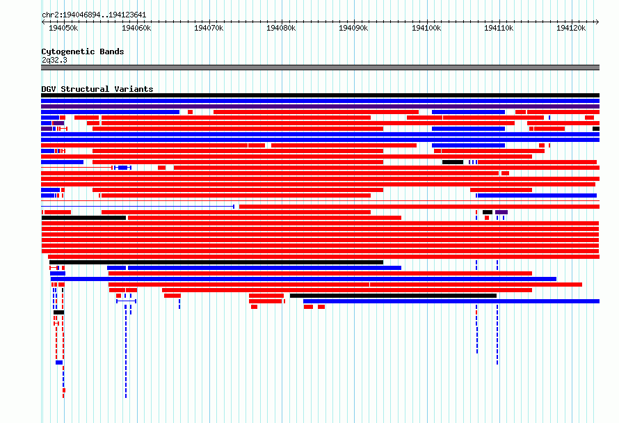Open the Cytogenetic Bands track title
Viewport: 619px width, 423px height.
pos(83,51)
